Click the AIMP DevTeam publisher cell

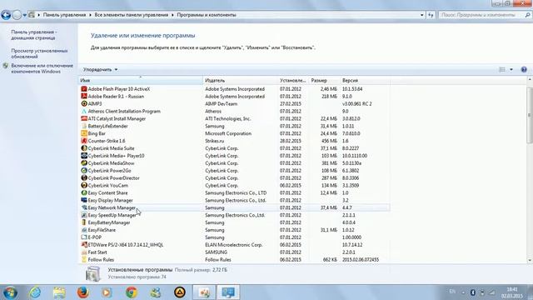click(x=222, y=103)
